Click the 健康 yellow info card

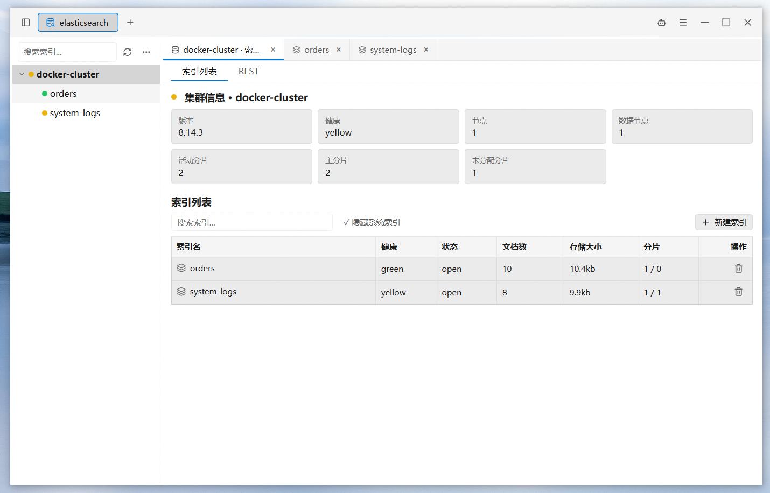tap(388, 126)
